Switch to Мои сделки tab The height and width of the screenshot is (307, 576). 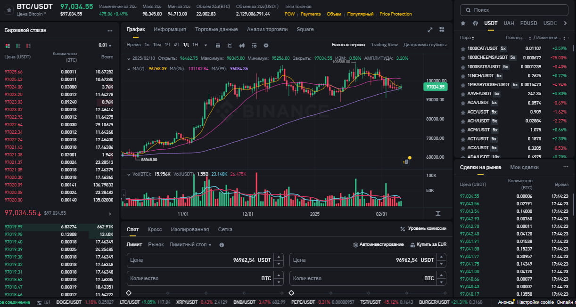524,167
